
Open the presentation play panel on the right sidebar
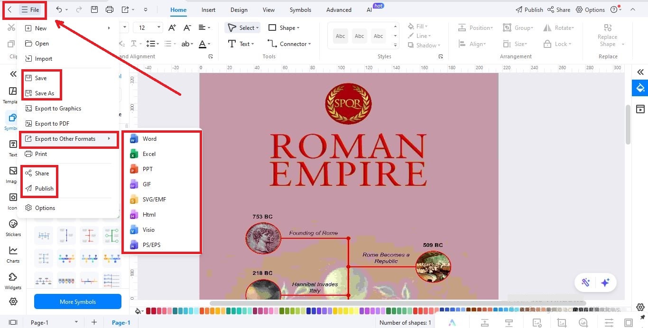(x=640, y=109)
